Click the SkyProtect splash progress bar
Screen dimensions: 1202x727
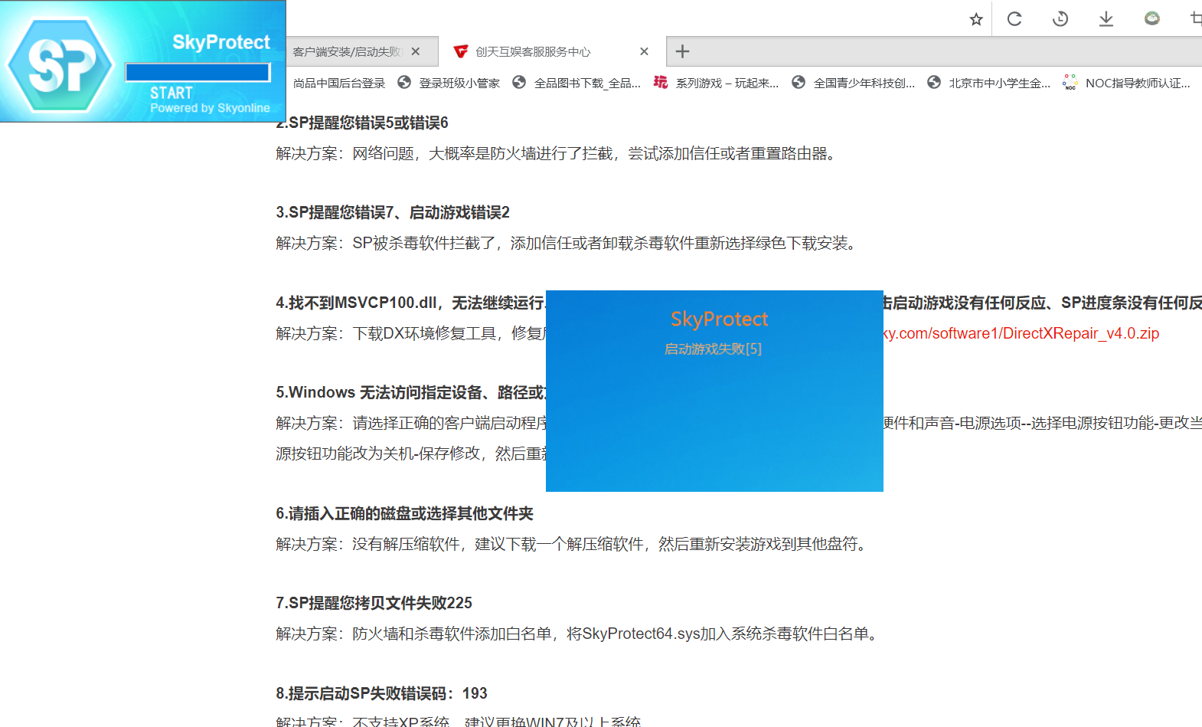(x=198, y=72)
